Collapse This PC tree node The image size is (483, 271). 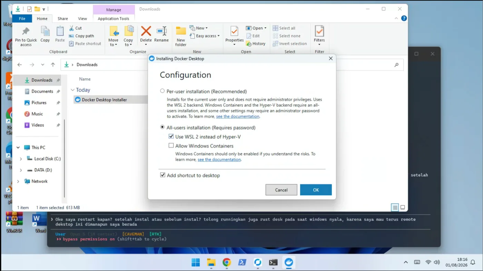coord(18,147)
